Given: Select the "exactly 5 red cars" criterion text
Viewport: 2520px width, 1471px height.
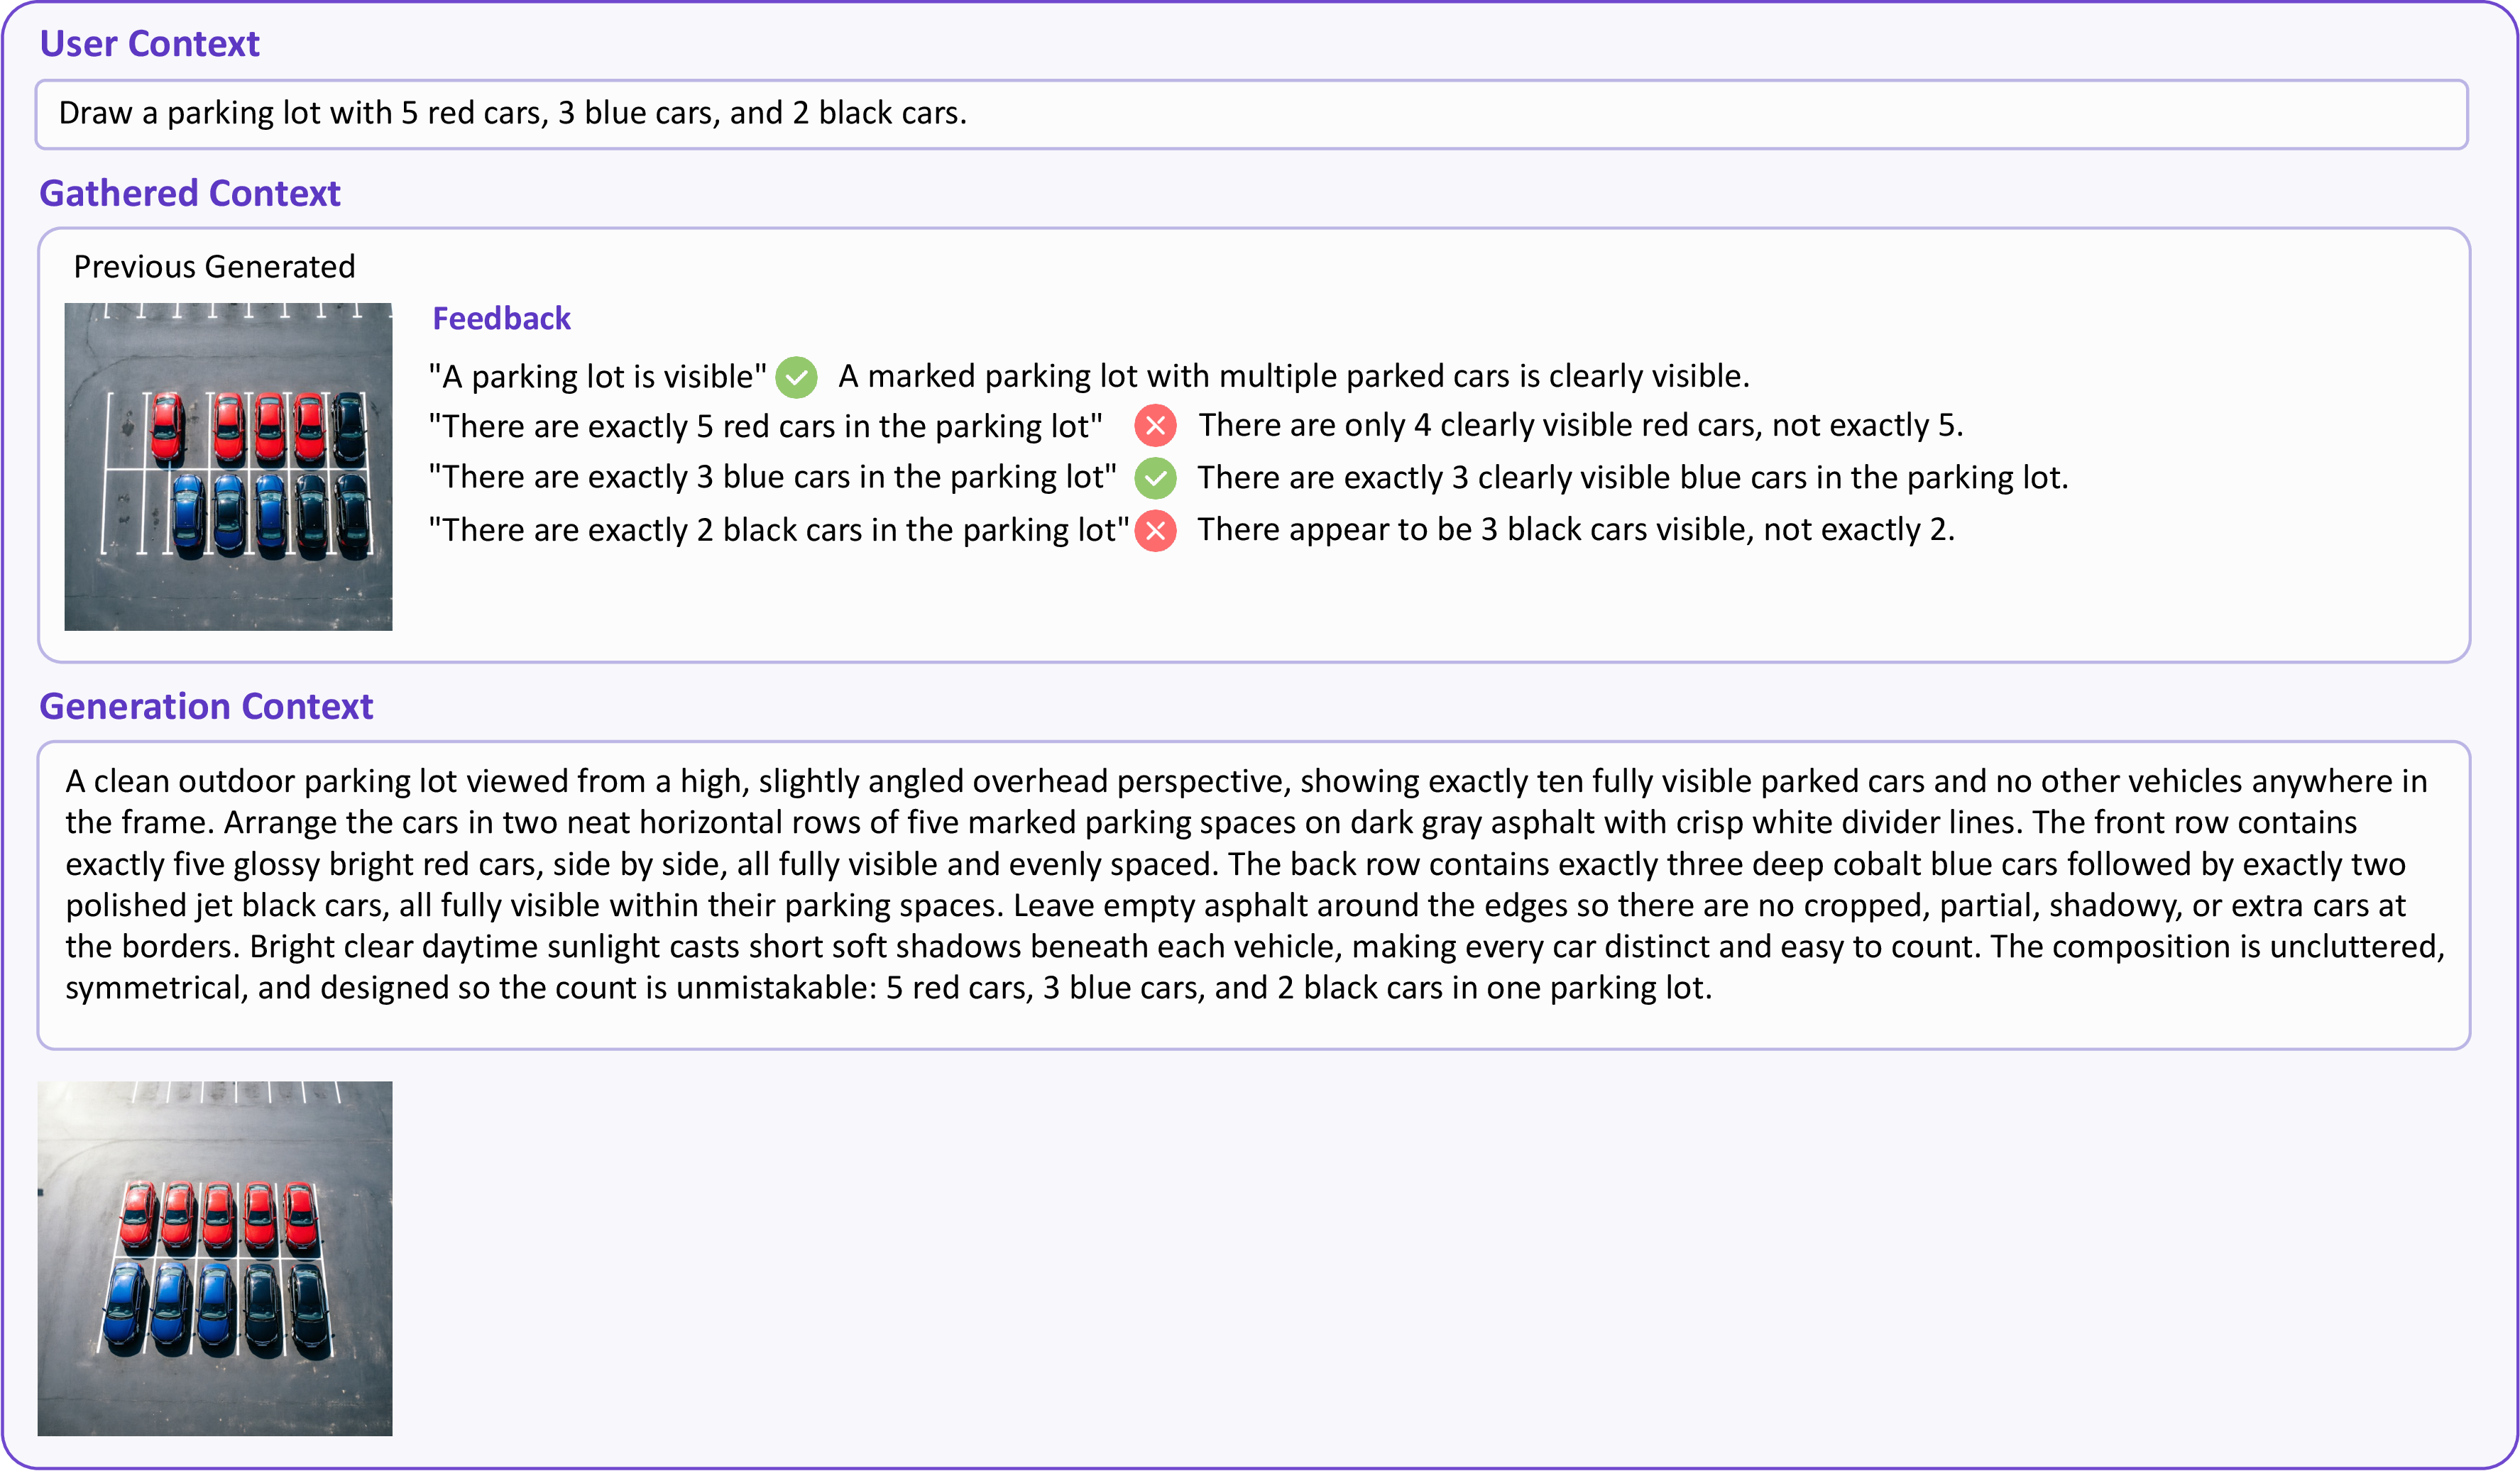Looking at the screenshot, I should pyautogui.click(x=765, y=426).
